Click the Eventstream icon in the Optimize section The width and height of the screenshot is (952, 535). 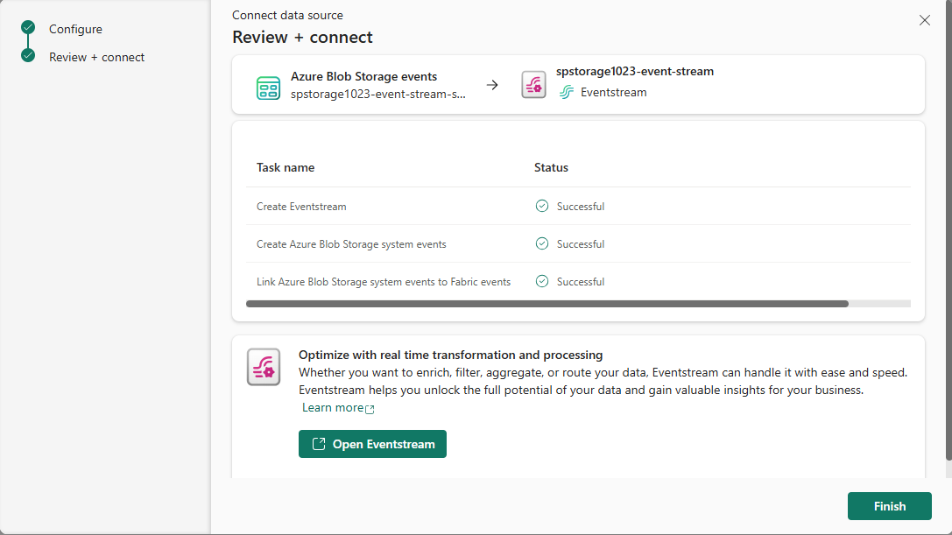264,366
